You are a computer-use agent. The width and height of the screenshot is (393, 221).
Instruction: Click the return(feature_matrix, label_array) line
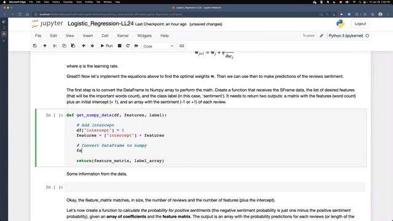[x=120, y=161]
